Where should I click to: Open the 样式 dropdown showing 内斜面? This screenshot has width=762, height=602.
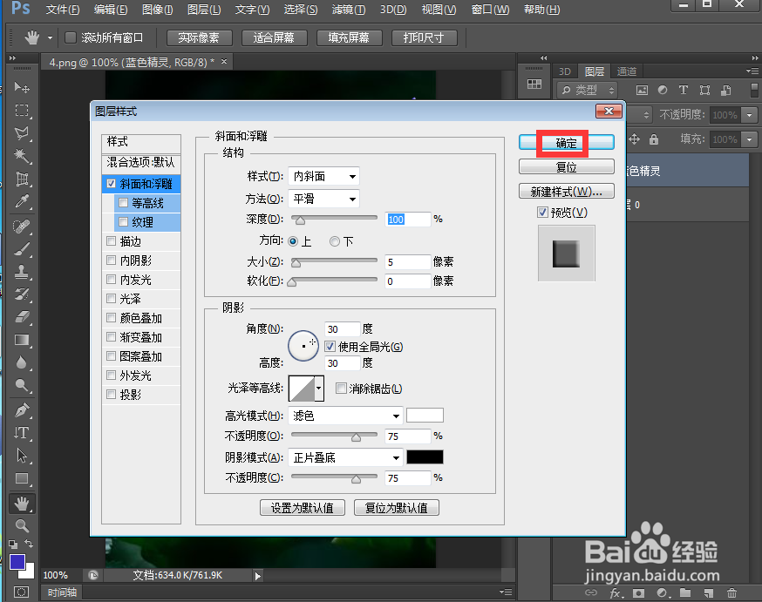pos(323,175)
